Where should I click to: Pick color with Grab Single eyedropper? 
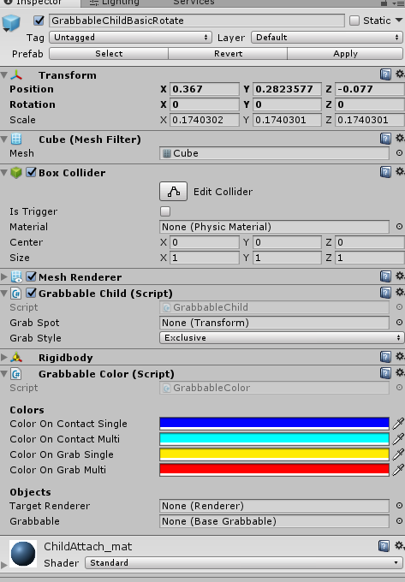coord(398,454)
